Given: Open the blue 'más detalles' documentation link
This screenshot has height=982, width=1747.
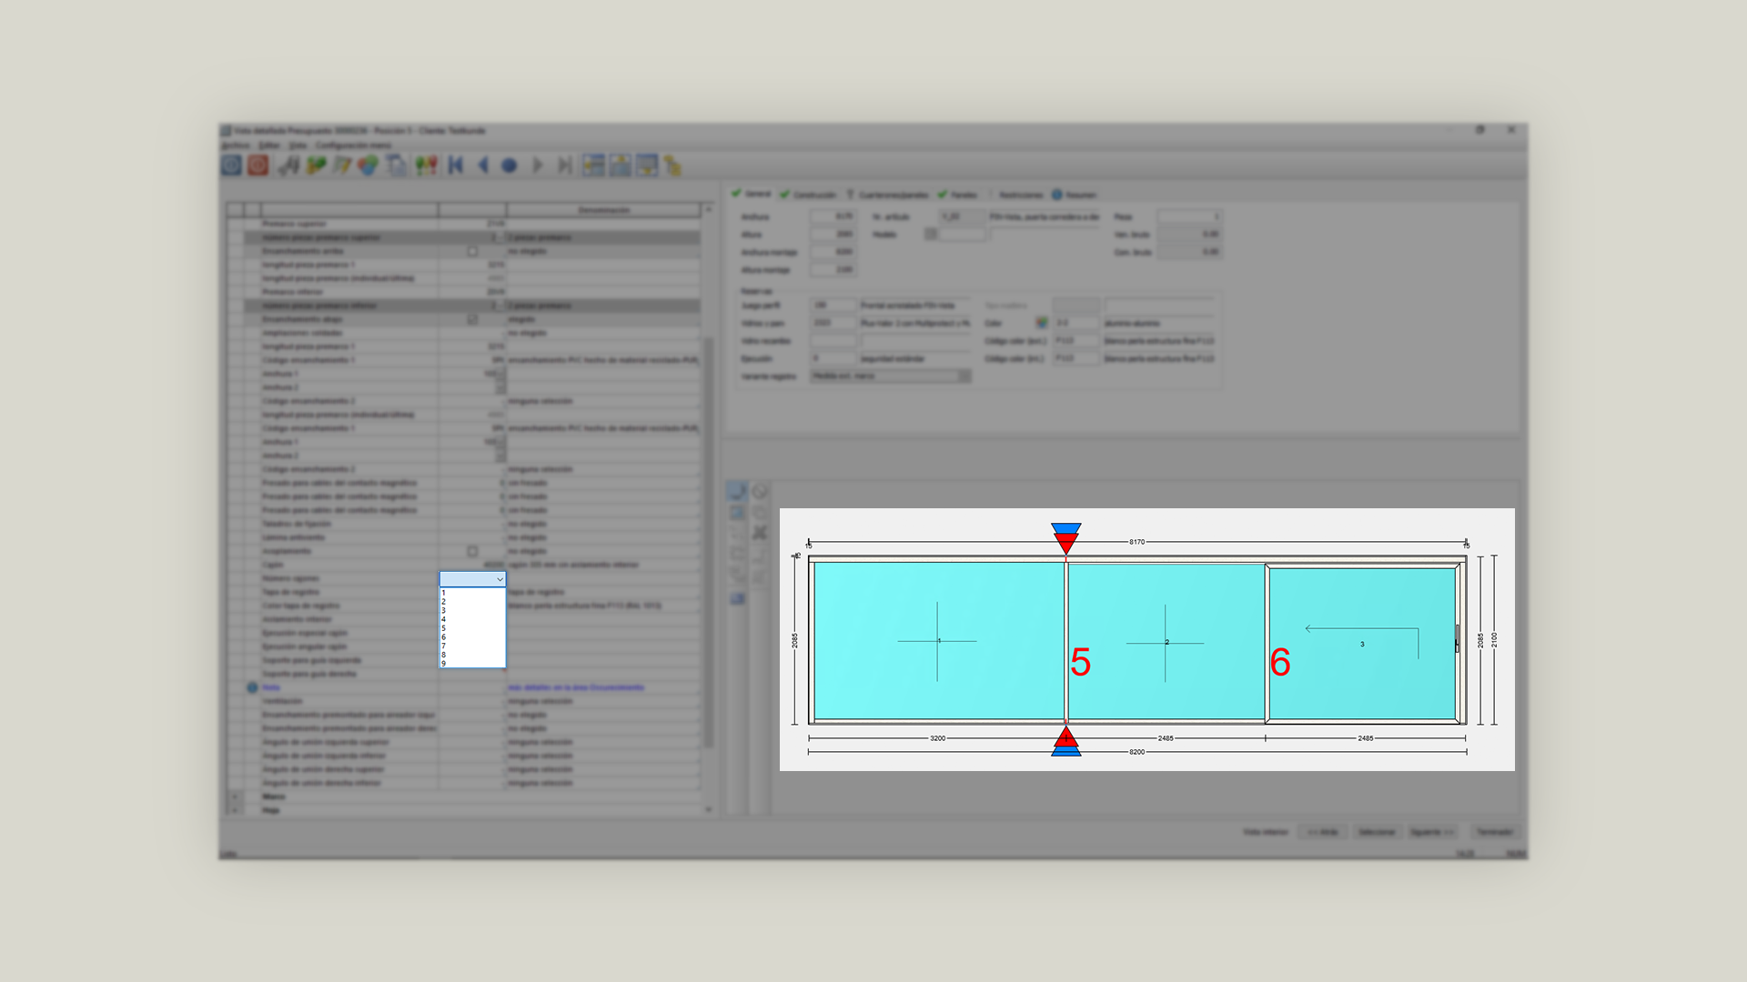Looking at the screenshot, I should tap(576, 687).
